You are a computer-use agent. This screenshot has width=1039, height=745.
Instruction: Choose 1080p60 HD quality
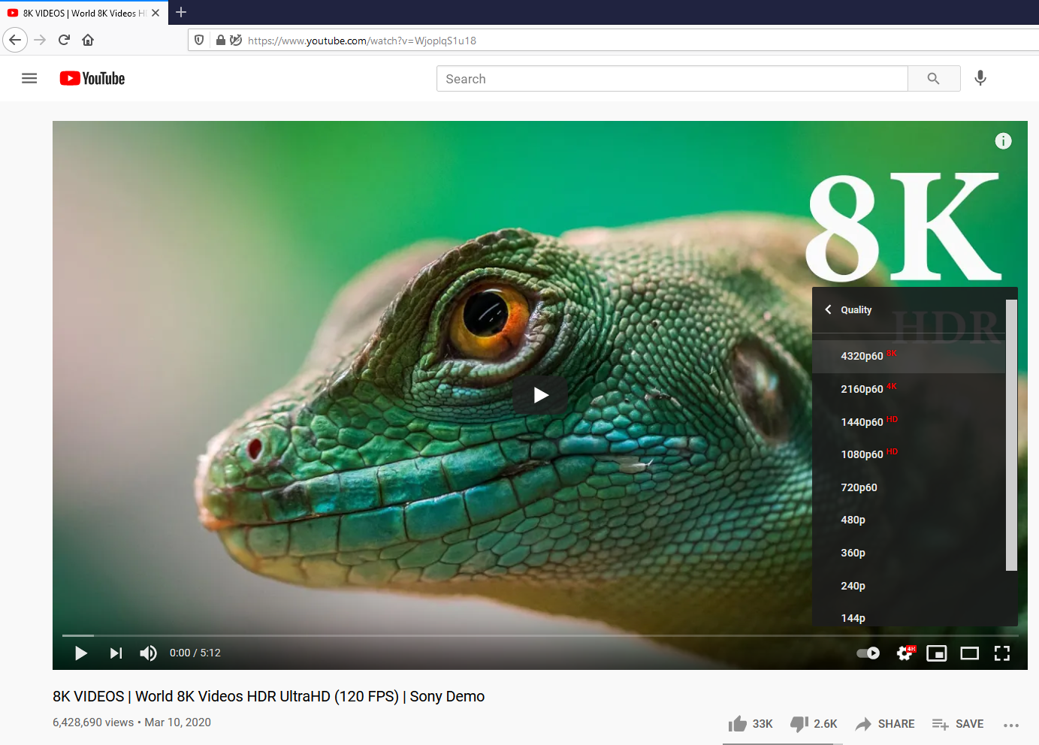point(909,454)
